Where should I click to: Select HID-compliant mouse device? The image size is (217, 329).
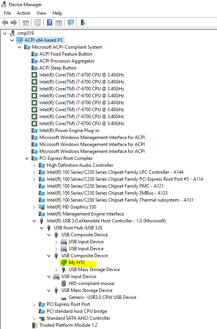pos(92,283)
